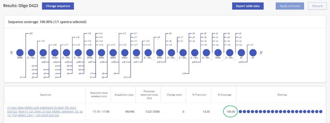Click the % Precursor column header
This screenshot has height=123, width=330.
199,95
